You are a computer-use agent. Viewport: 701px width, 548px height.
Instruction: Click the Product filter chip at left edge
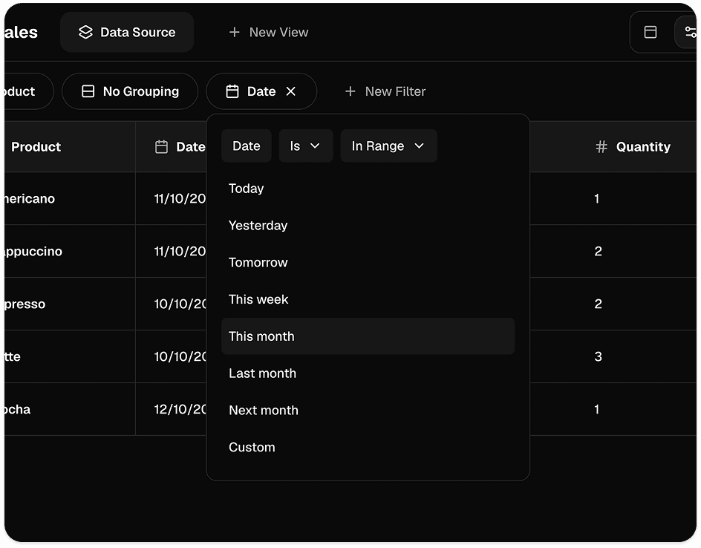coord(29,91)
